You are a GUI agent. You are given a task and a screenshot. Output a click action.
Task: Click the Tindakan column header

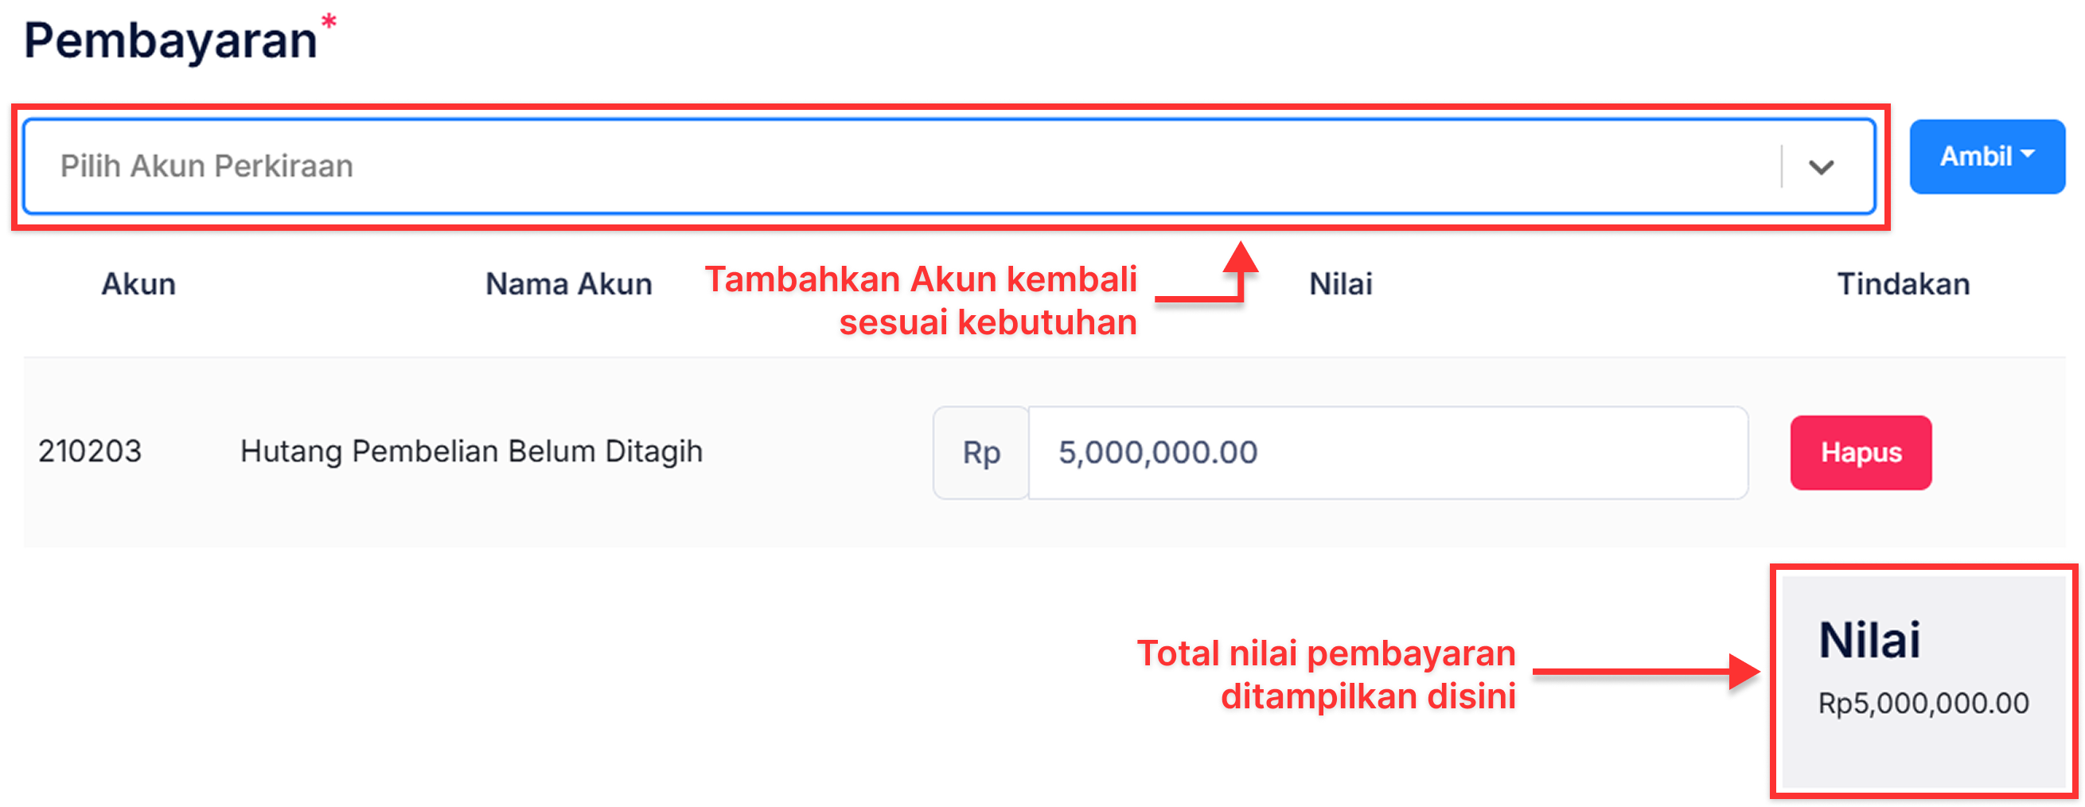1902,283
